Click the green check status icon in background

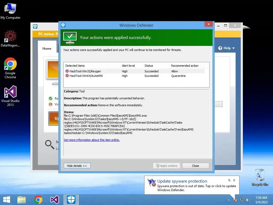tap(50, 98)
